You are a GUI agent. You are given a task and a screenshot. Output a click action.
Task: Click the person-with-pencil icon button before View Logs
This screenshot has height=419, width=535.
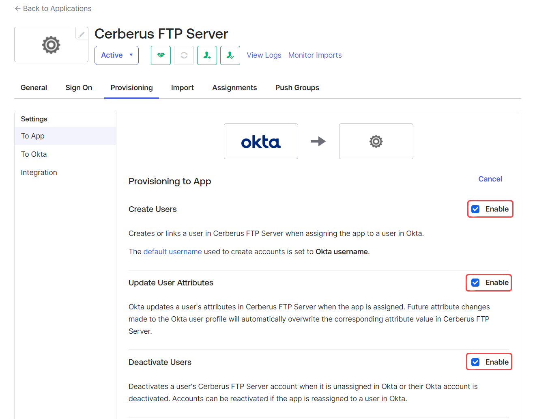(230, 55)
